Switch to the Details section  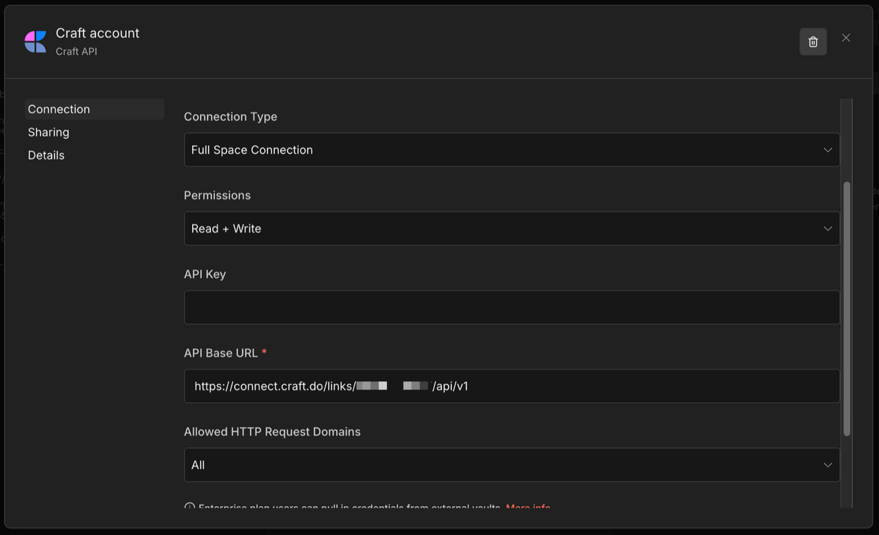click(x=46, y=154)
